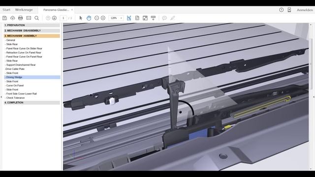The height and width of the screenshot is (177, 315).
Task: Open the General step
Action: 10,40
